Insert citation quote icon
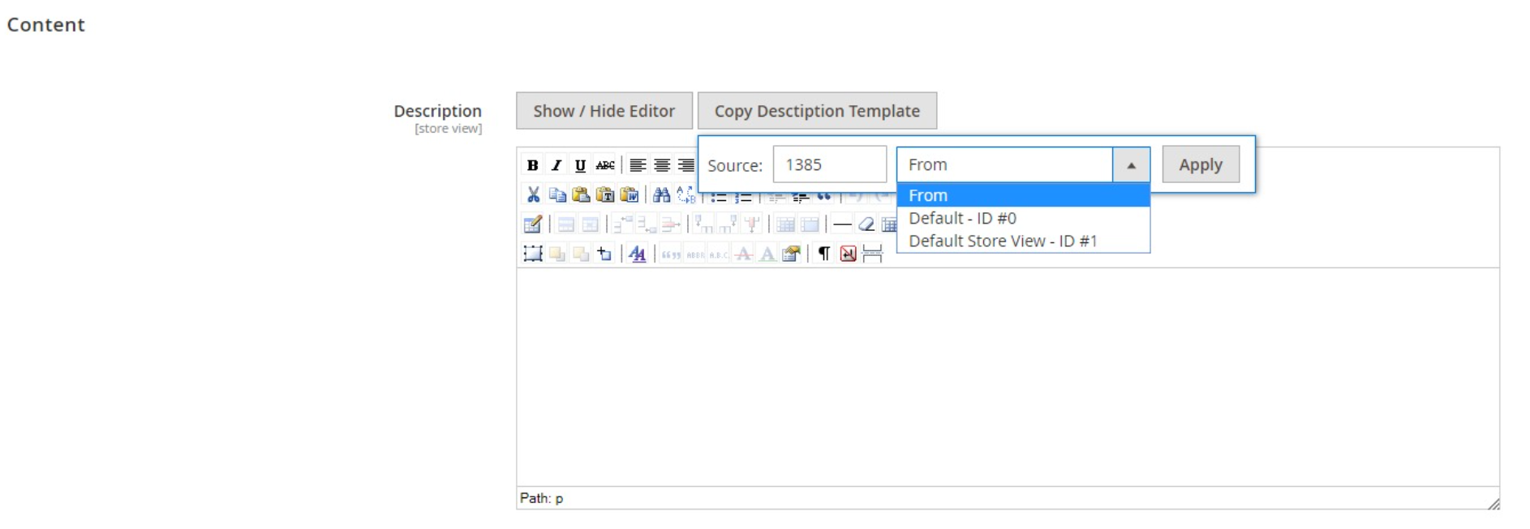 671,254
